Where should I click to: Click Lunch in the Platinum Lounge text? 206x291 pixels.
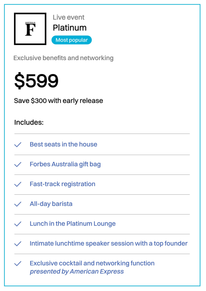coord(73,224)
